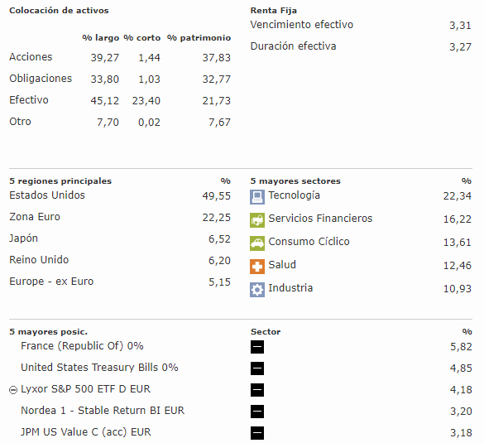Click the % largo column header
The image size is (484, 443).
click(101, 38)
